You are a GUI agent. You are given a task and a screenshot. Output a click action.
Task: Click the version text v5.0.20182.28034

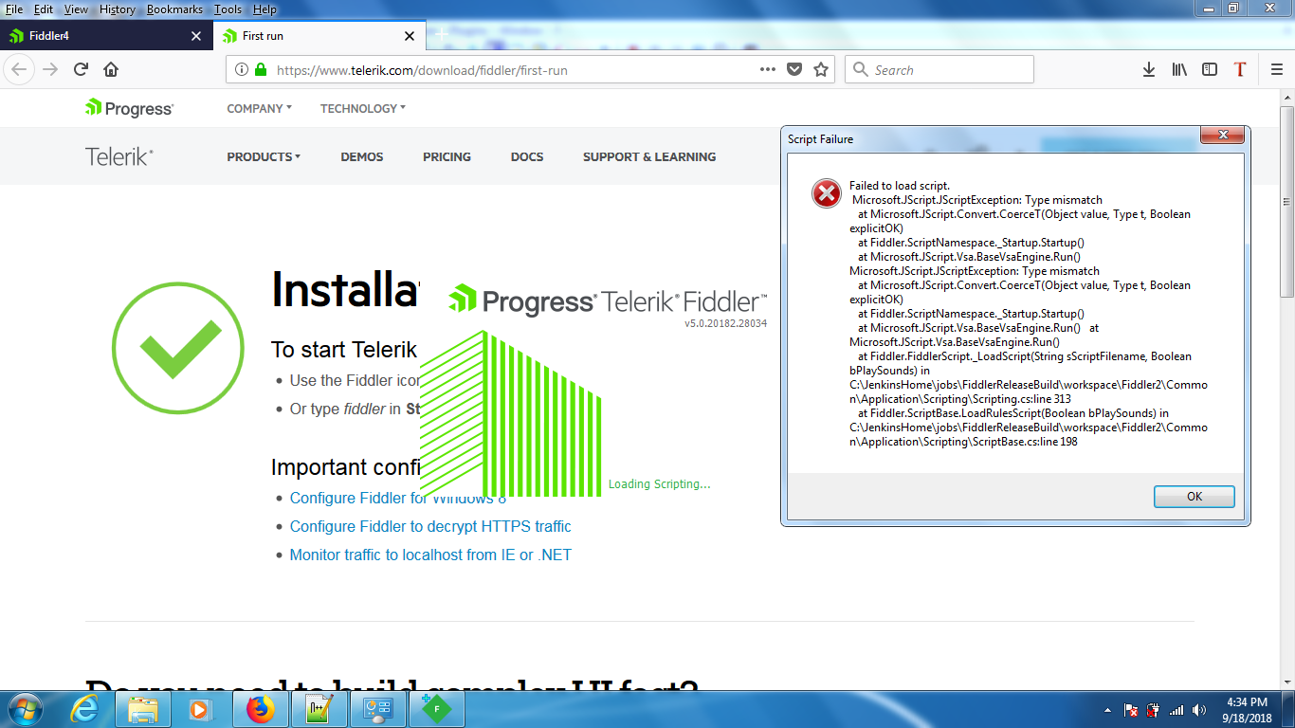(x=725, y=323)
